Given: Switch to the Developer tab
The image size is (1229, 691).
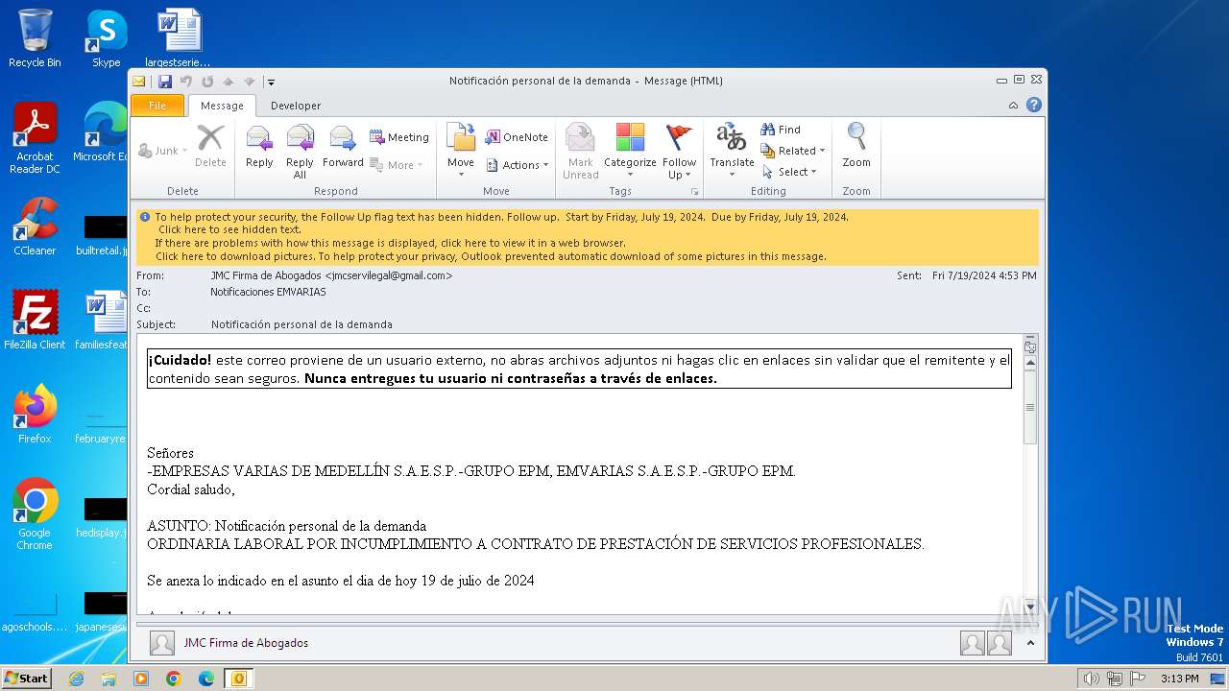Looking at the screenshot, I should (296, 106).
